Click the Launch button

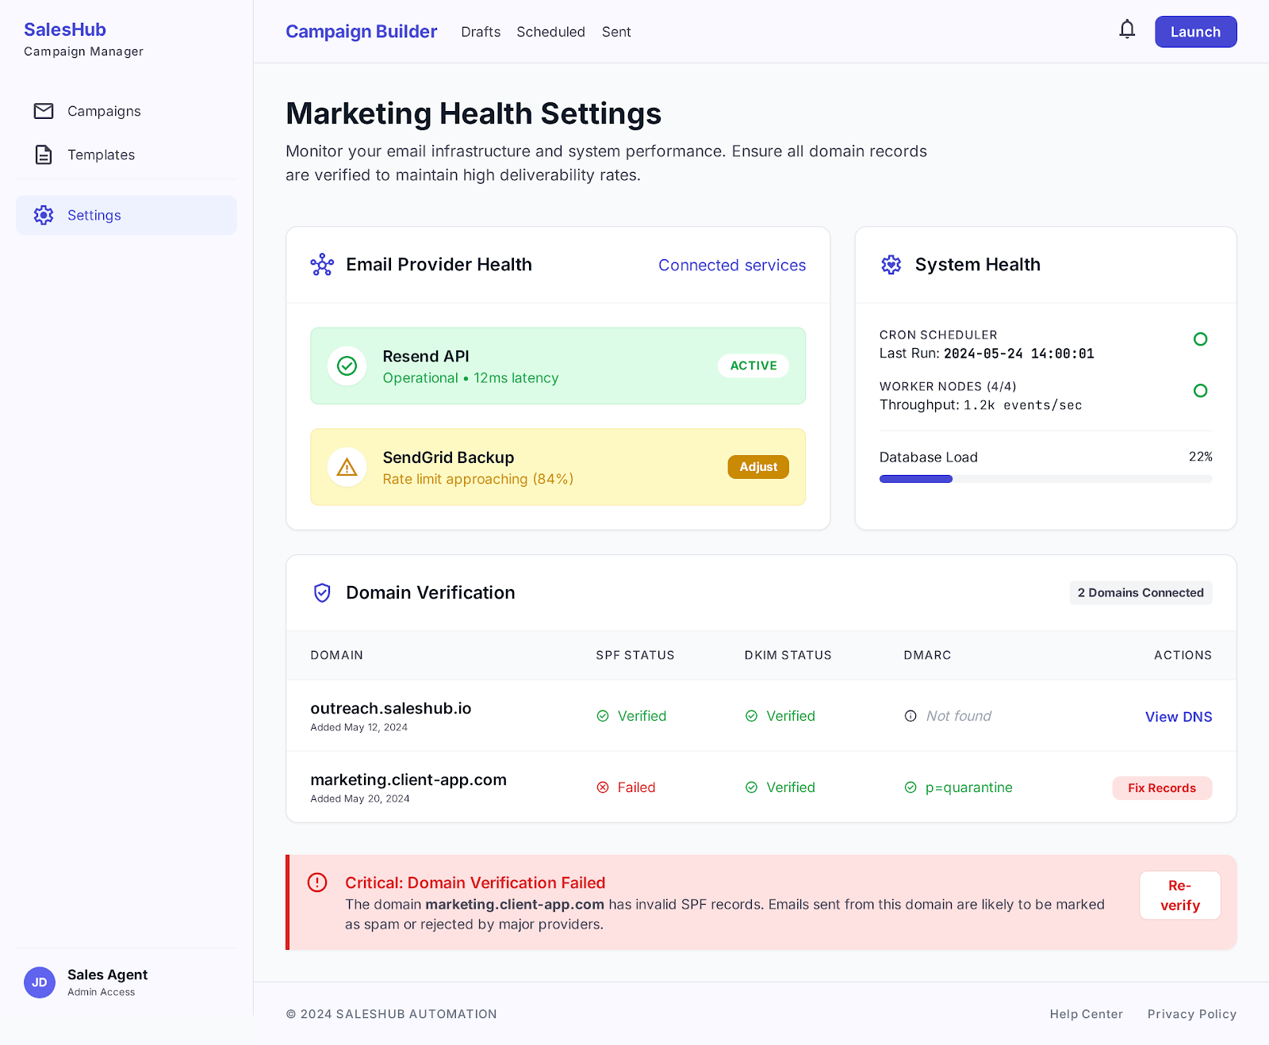pos(1195,32)
